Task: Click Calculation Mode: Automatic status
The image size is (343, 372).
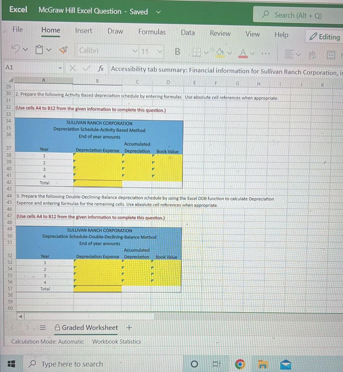Action: (48, 341)
